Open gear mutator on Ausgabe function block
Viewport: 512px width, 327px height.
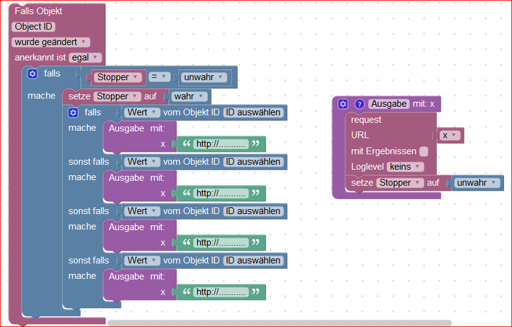click(x=344, y=104)
